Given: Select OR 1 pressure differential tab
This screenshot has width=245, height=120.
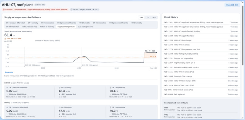Looking at the screenshot, I should tap(15, 23).
